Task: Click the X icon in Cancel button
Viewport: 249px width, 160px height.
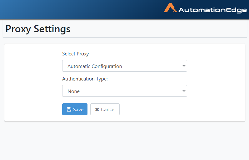Action: 97,110
